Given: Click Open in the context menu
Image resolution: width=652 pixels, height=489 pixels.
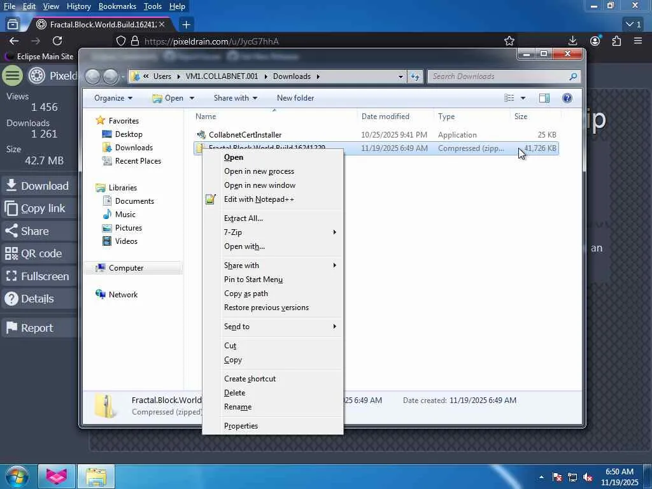Looking at the screenshot, I should pyautogui.click(x=233, y=157).
